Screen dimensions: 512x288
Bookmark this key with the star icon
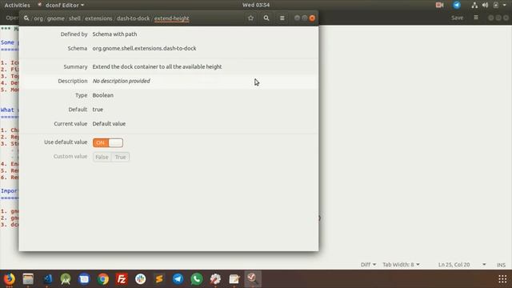pos(250,18)
